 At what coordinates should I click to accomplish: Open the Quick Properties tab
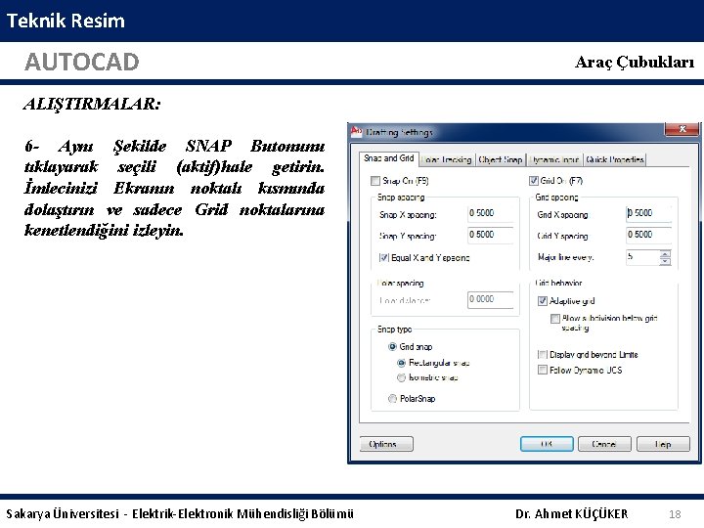click(615, 159)
